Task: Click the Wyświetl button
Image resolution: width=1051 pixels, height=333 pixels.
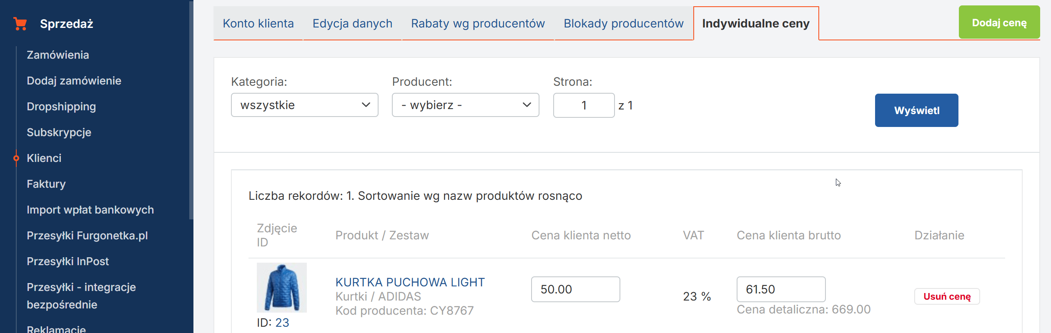Action: [916, 110]
